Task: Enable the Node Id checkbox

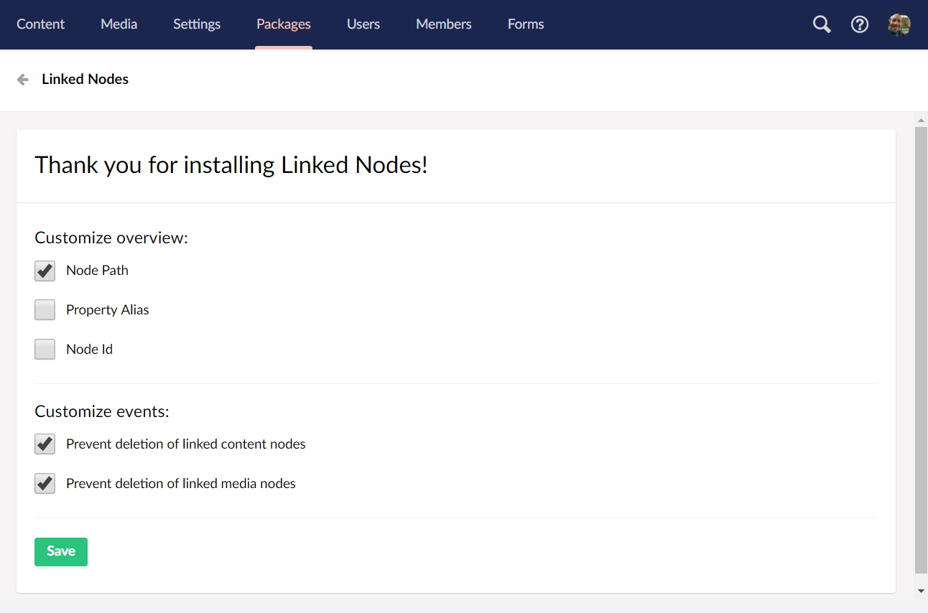Action: coord(45,350)
